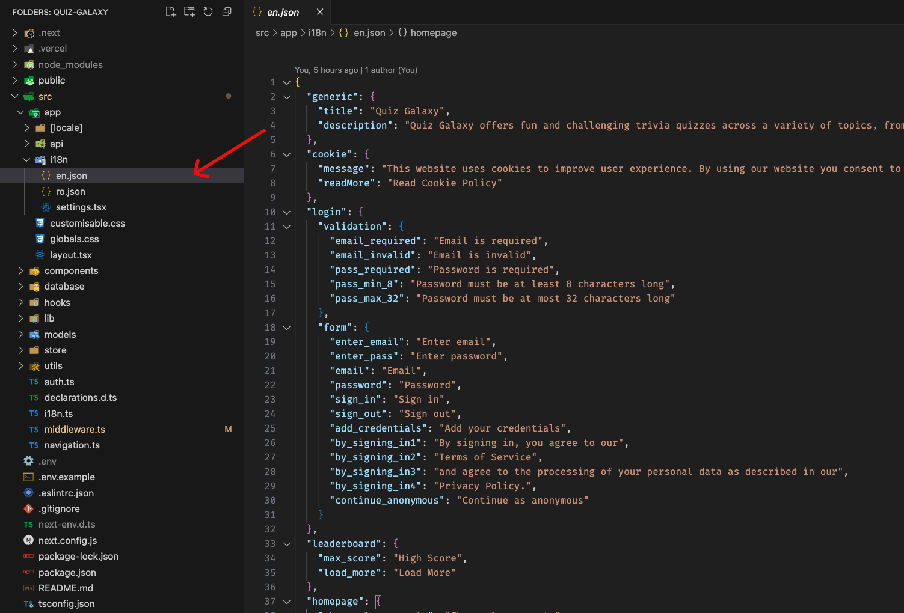Fold the root object at line 1
The image size is (904, 613).
pos(287,82)
